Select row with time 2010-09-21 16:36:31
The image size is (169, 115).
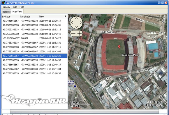[35, 25]
